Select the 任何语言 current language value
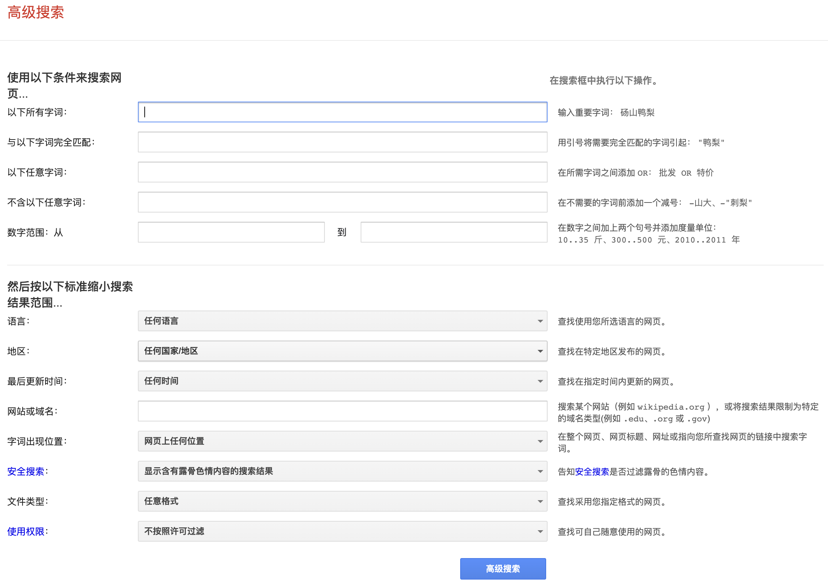The width and height of the screenshot is (828, 581). [x=161, y=321]
